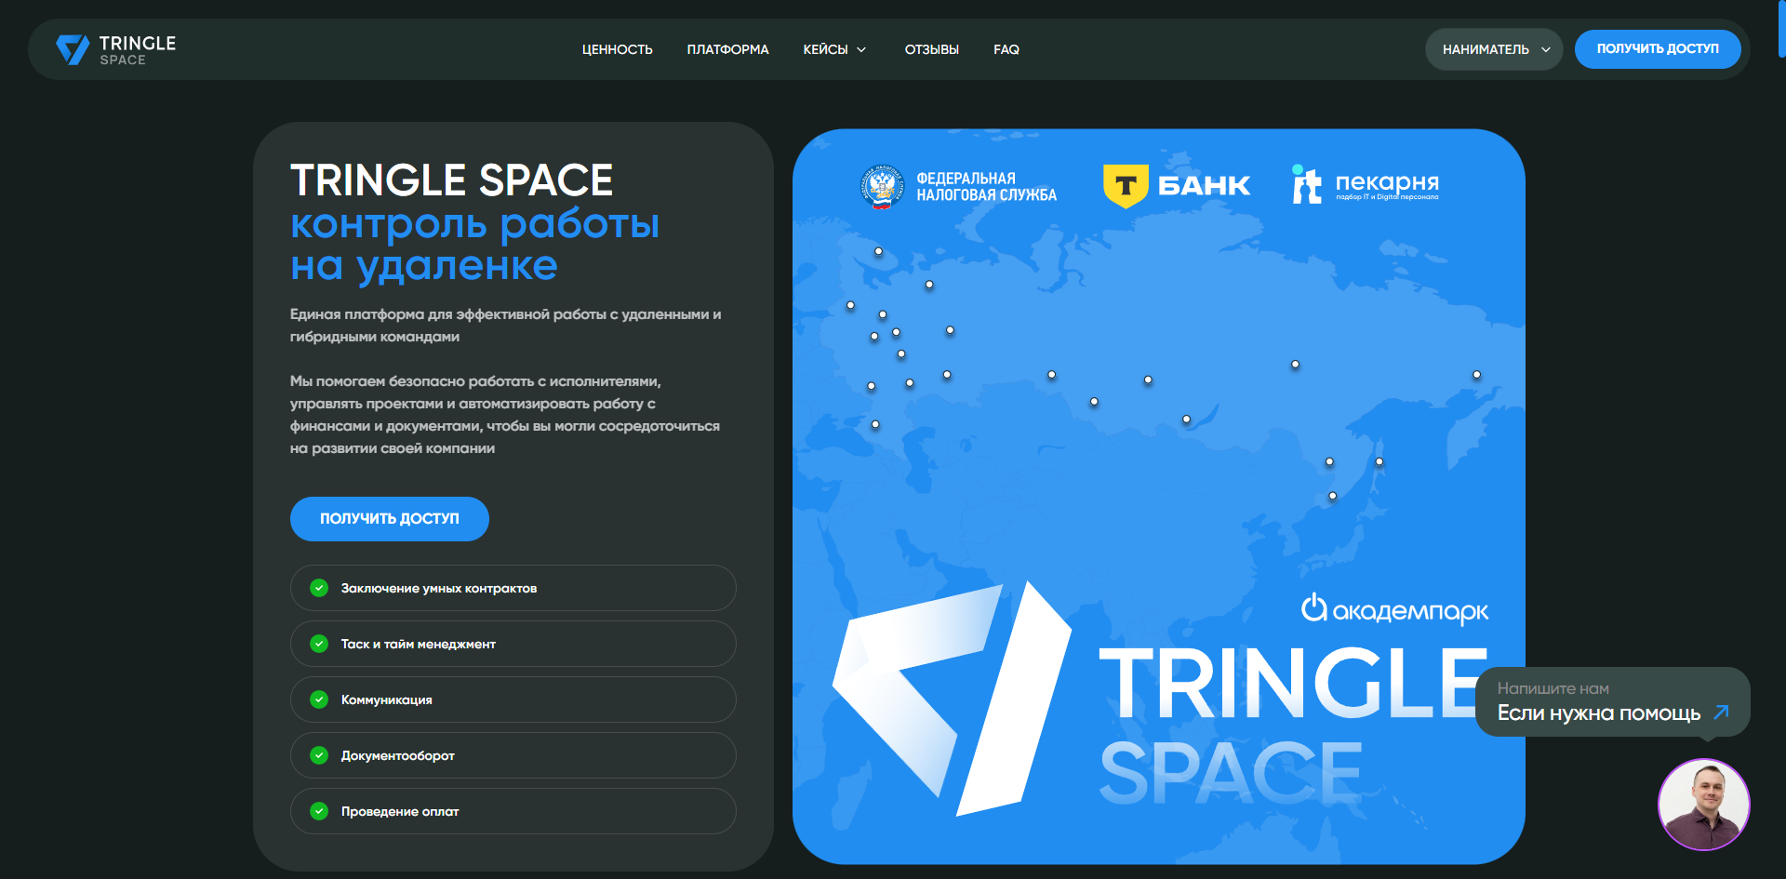Image resolution: width=1786 pixels, height=879 pixels.
Task: Click the Напишите нам label
Action: coord(1553,689)
